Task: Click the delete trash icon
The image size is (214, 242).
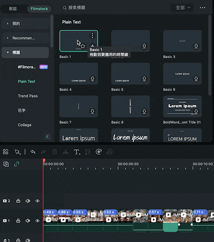Action: coord(55,152)
